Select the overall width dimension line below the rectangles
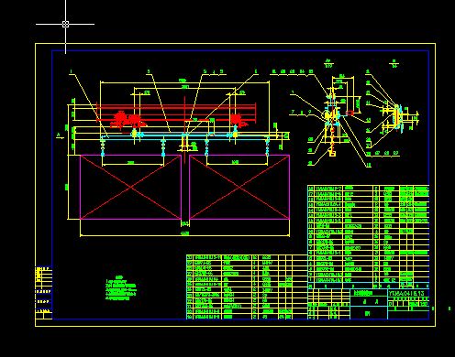The height and width of the screenshot is (357, 455). tap(184, 235)
